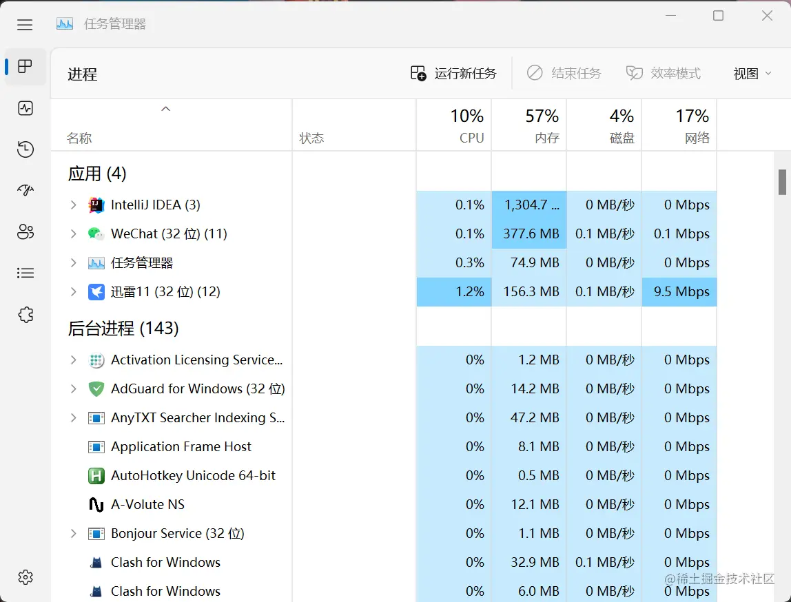Viewport: 791px width, 602px height.
Task: Expand the 任务管理器 process group
Action: pos(73,262)
